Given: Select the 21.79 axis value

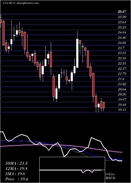Looking at the screenshot, I should point(122,74).
